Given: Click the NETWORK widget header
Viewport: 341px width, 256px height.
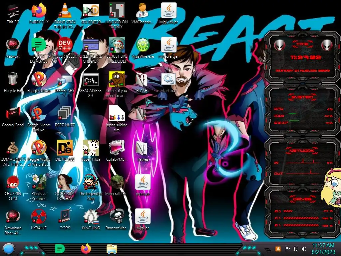Looking at the screenshot, I should coord(302,151).
